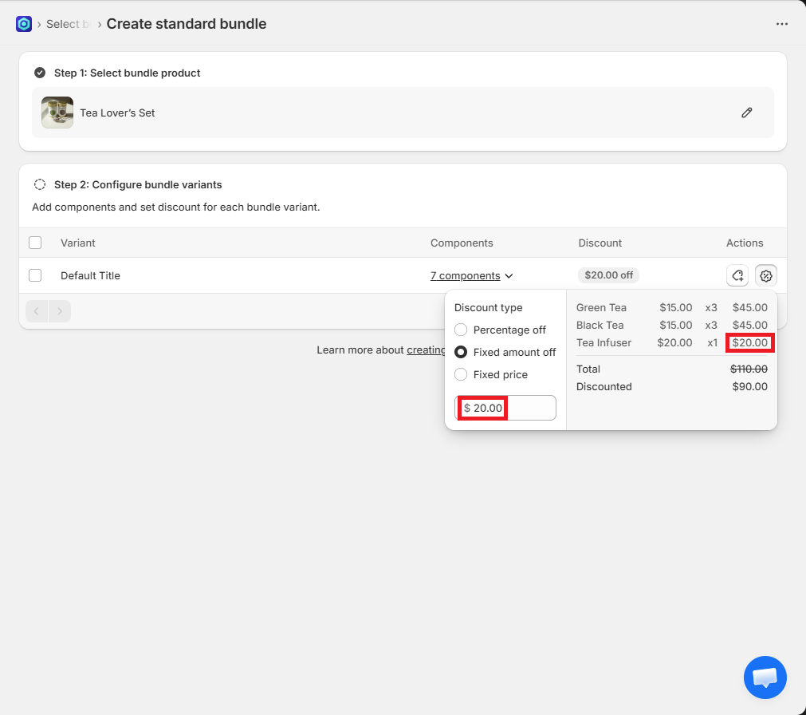Open the three-dot more actions menu

coord(781,24)
